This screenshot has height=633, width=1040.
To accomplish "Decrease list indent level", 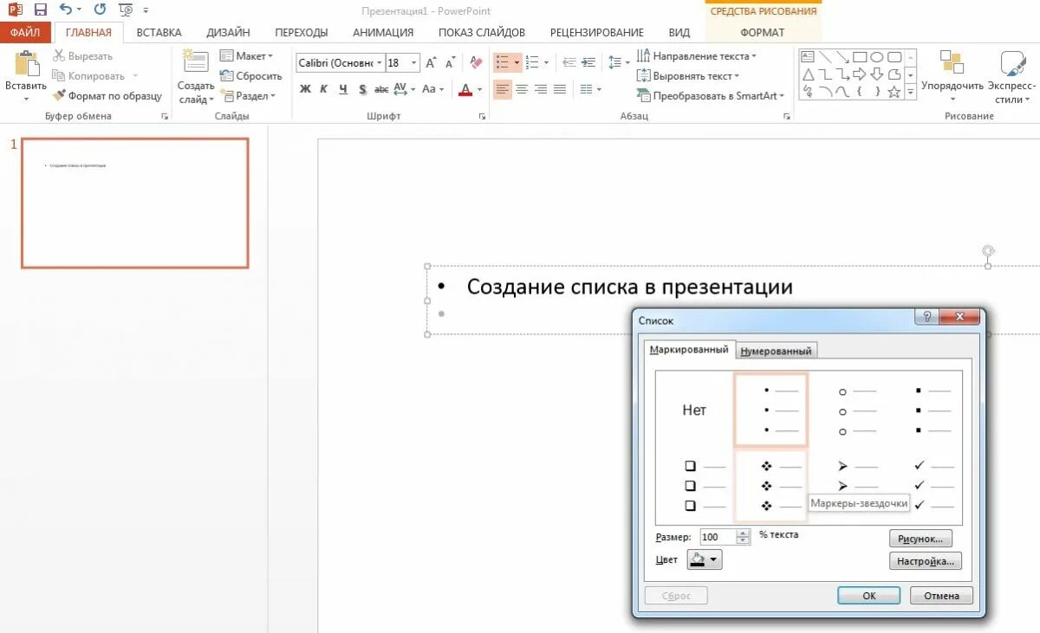I will coord(569,62).
